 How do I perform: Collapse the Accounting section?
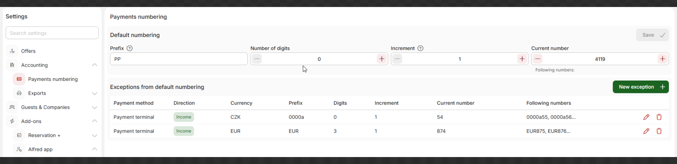[x=95, y=65]
